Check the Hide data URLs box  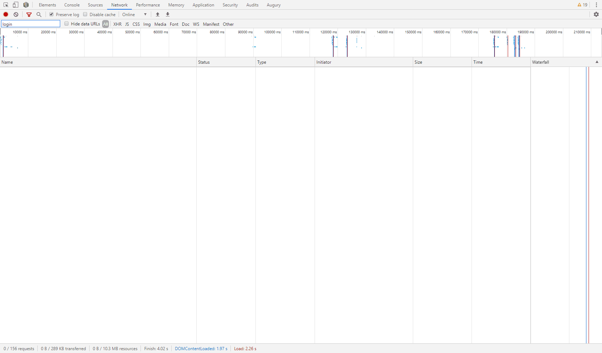pyautogui.click(x=67, y=24)
